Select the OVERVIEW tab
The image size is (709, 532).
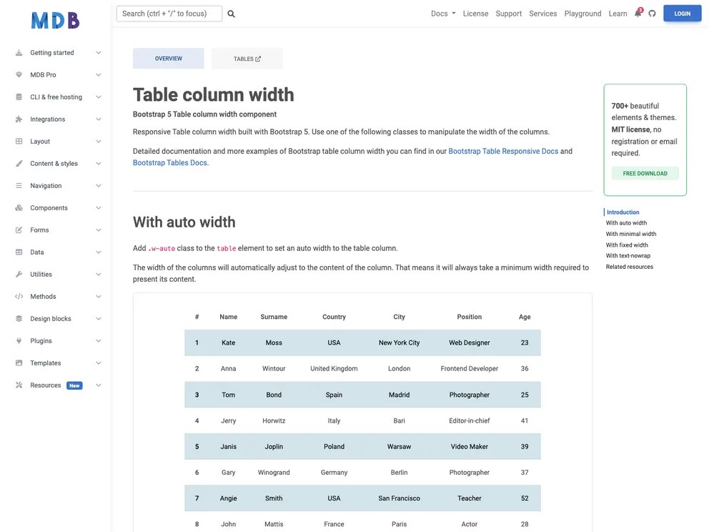[168, 58]
